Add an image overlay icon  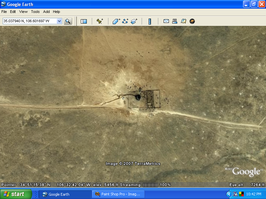(x=134, y=21)
